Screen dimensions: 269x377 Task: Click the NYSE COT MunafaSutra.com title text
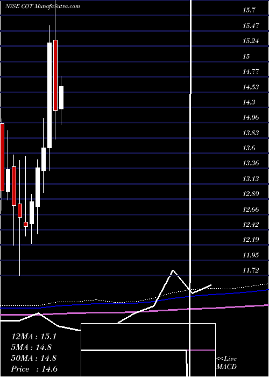coord(43,6)
